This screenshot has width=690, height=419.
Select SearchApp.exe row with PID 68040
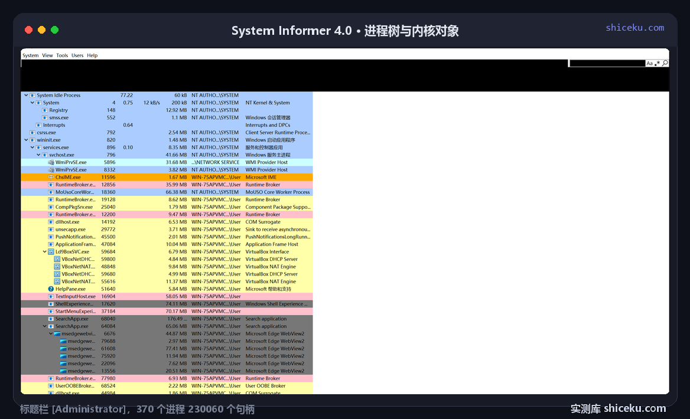167,319
